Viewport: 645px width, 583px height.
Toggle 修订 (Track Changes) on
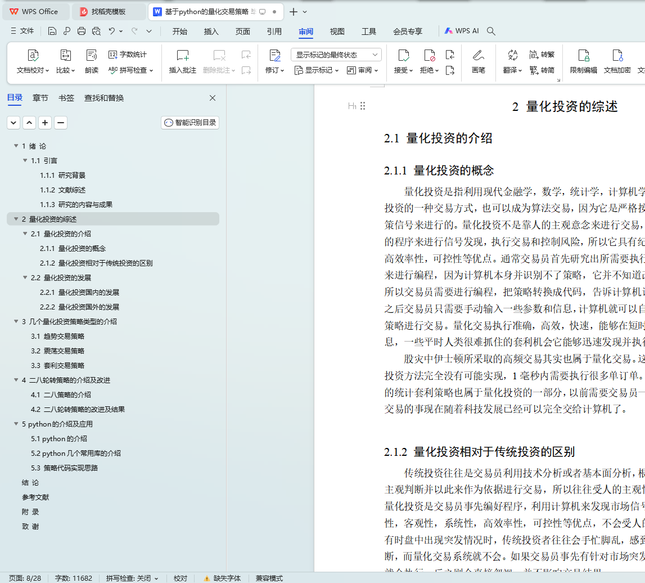[274, 56]
